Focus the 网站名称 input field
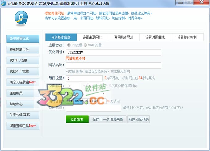Image resolution: width=210 pixels, height=151 pixels. click(x=113, y=65)
